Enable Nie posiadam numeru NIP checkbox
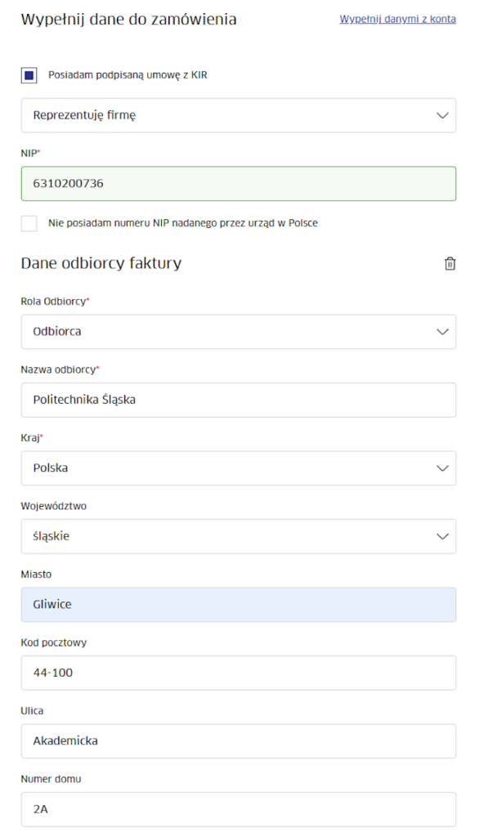484x837 pixels. point(30,222)
